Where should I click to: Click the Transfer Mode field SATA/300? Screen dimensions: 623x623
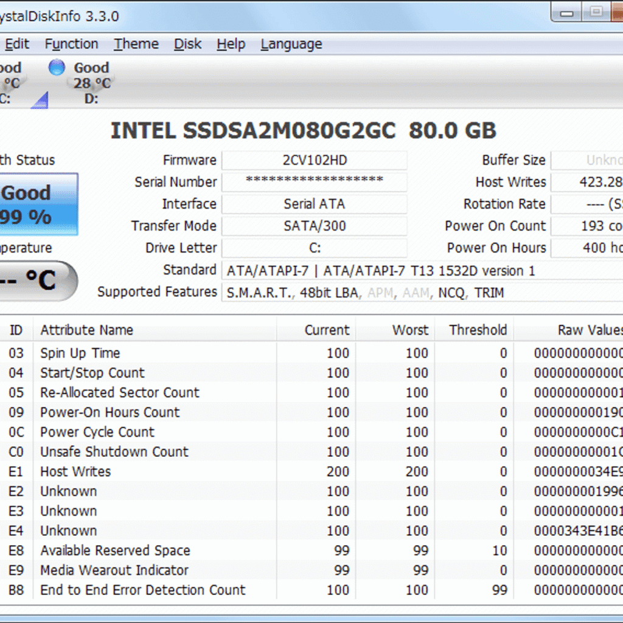[314, 226]
